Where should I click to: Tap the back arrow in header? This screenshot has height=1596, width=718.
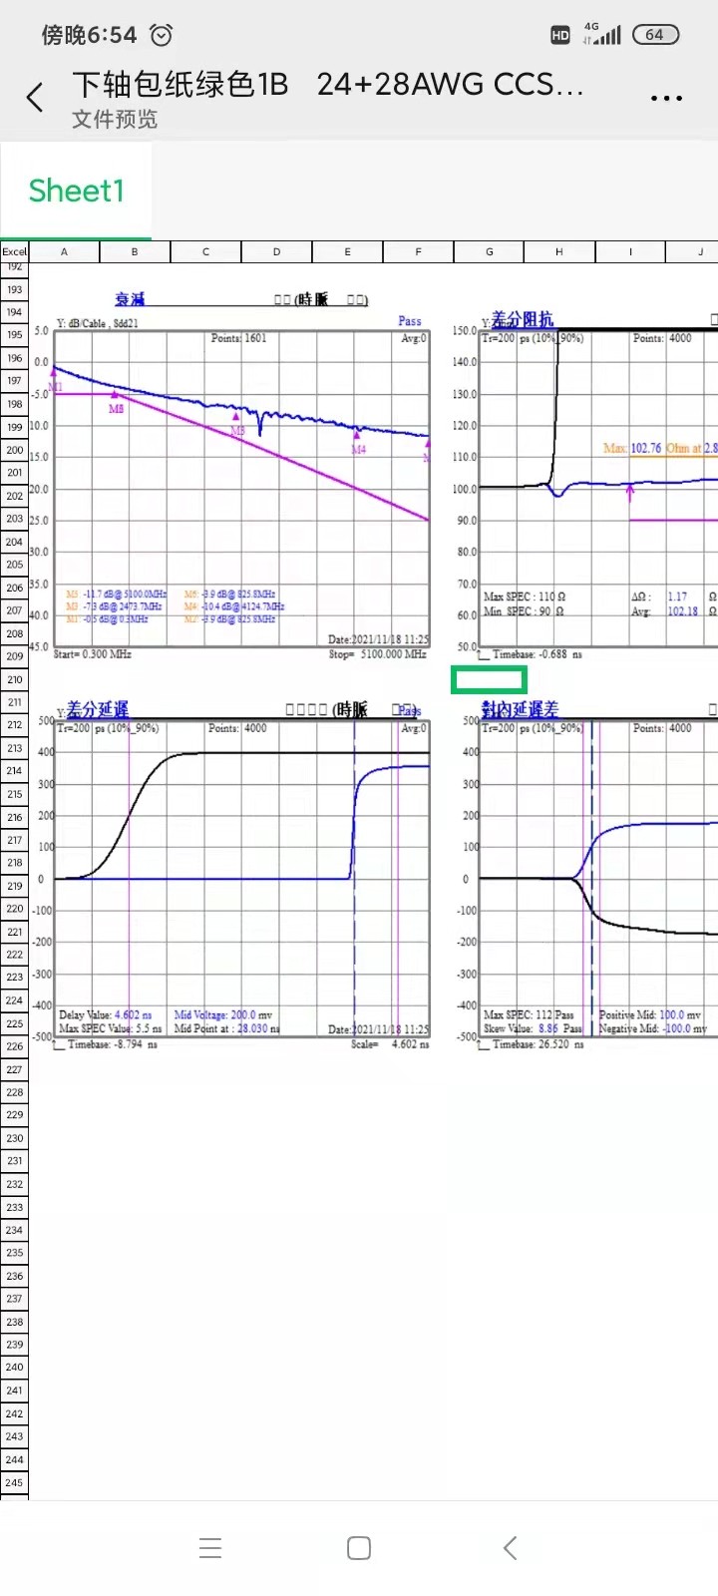point(36,98)
